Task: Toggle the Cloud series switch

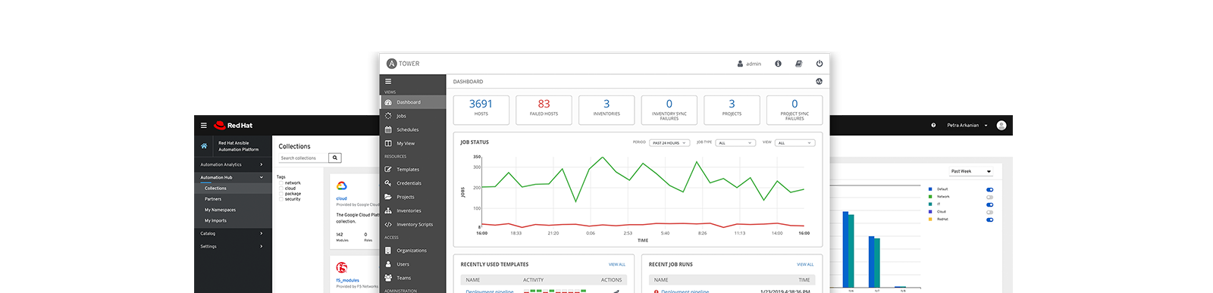Action: 989,212
